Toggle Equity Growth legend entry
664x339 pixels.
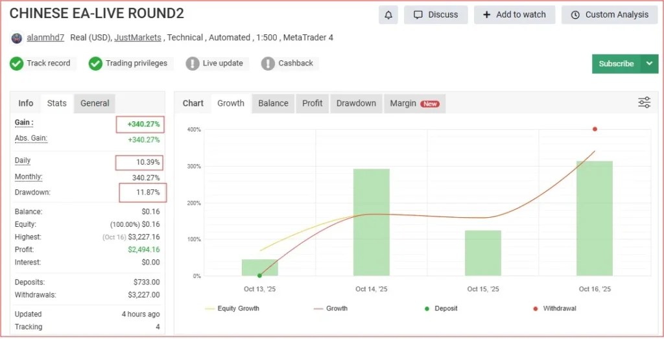[232, 309]
